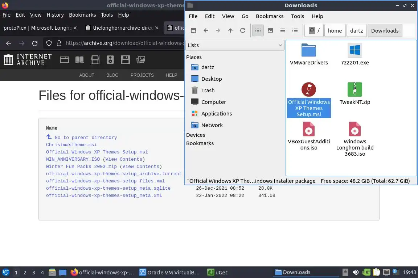Close the protoPlex Firefox tab

pyautogui.click(x=75, y=28)
